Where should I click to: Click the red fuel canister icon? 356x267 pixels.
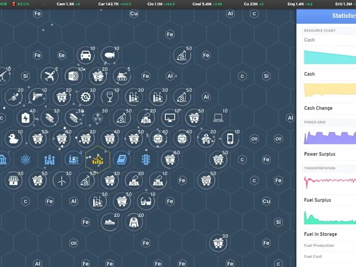click(x=13, y=4)
